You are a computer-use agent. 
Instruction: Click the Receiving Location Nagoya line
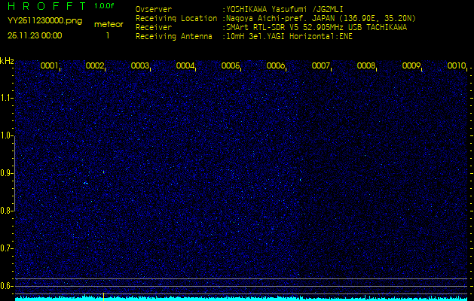coord(317,18)
